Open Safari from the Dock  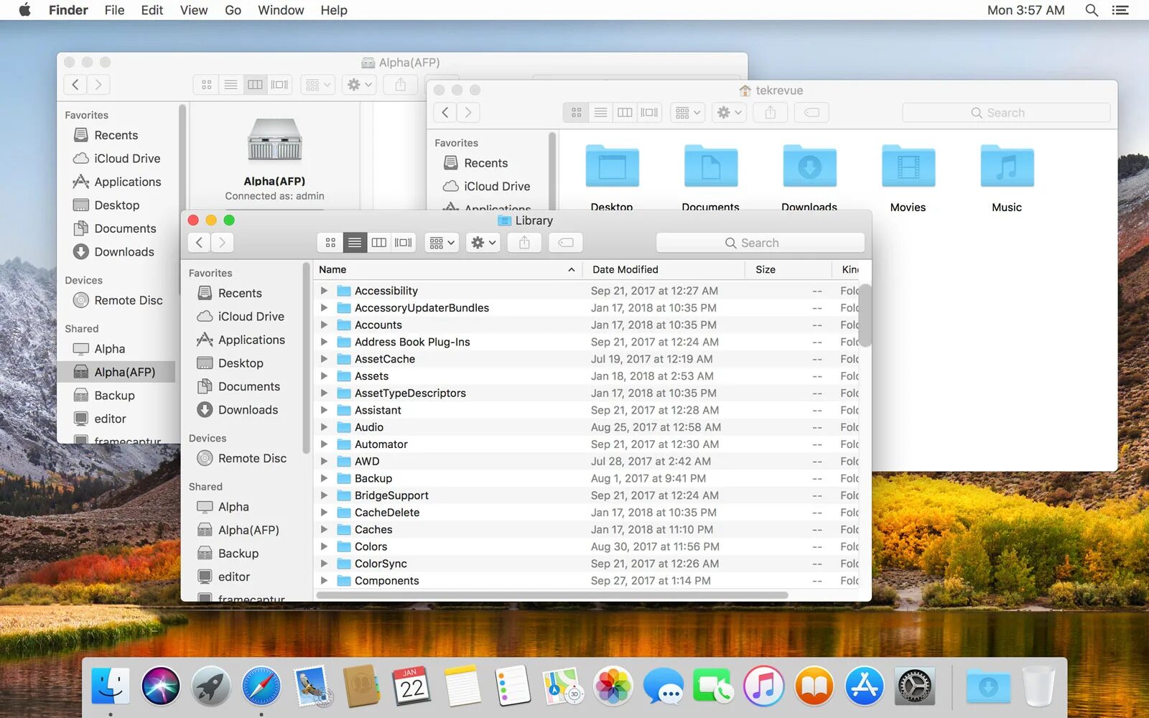pyautogui.click(x=261, y=686)
